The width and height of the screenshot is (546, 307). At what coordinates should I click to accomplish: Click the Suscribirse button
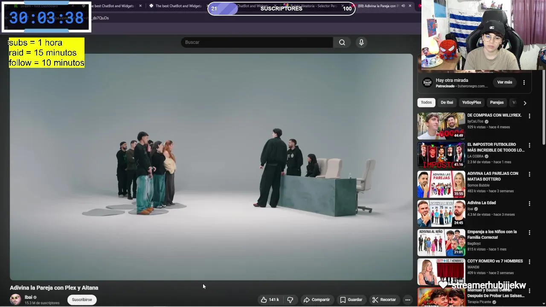tap(82, 300)
